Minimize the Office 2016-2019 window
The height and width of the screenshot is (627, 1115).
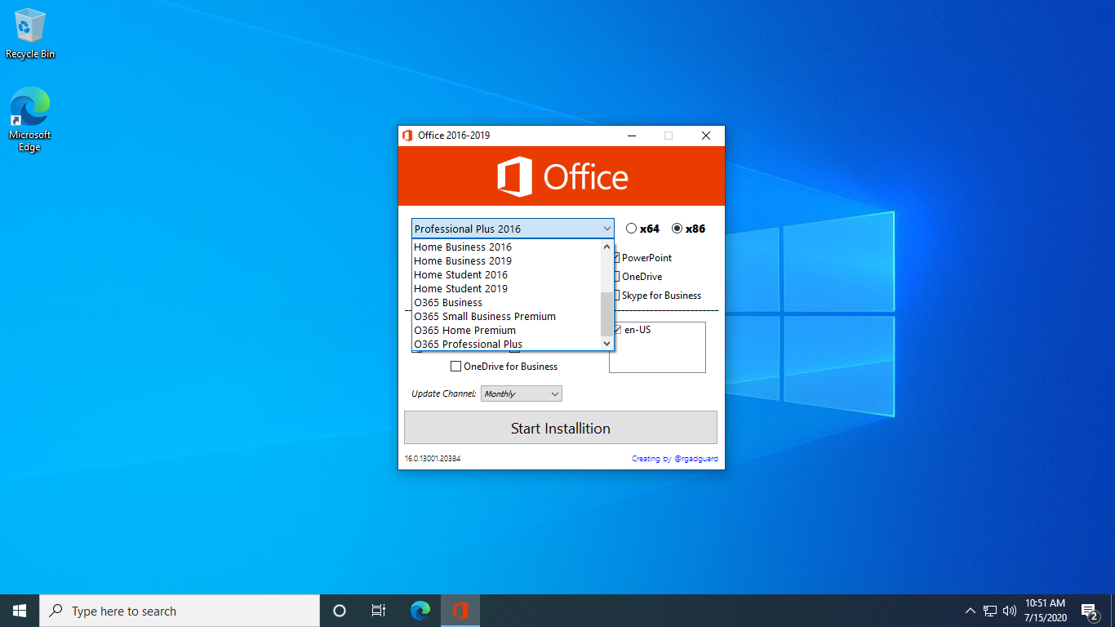(x=631, y=136)
